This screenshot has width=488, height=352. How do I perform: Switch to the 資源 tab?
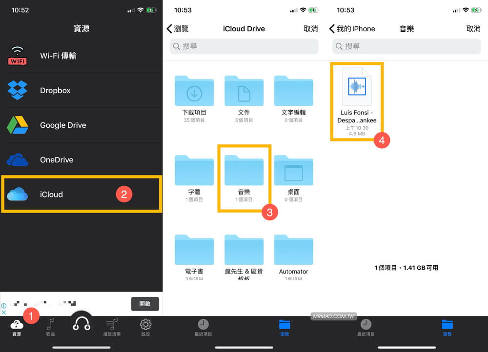[17, 328]
